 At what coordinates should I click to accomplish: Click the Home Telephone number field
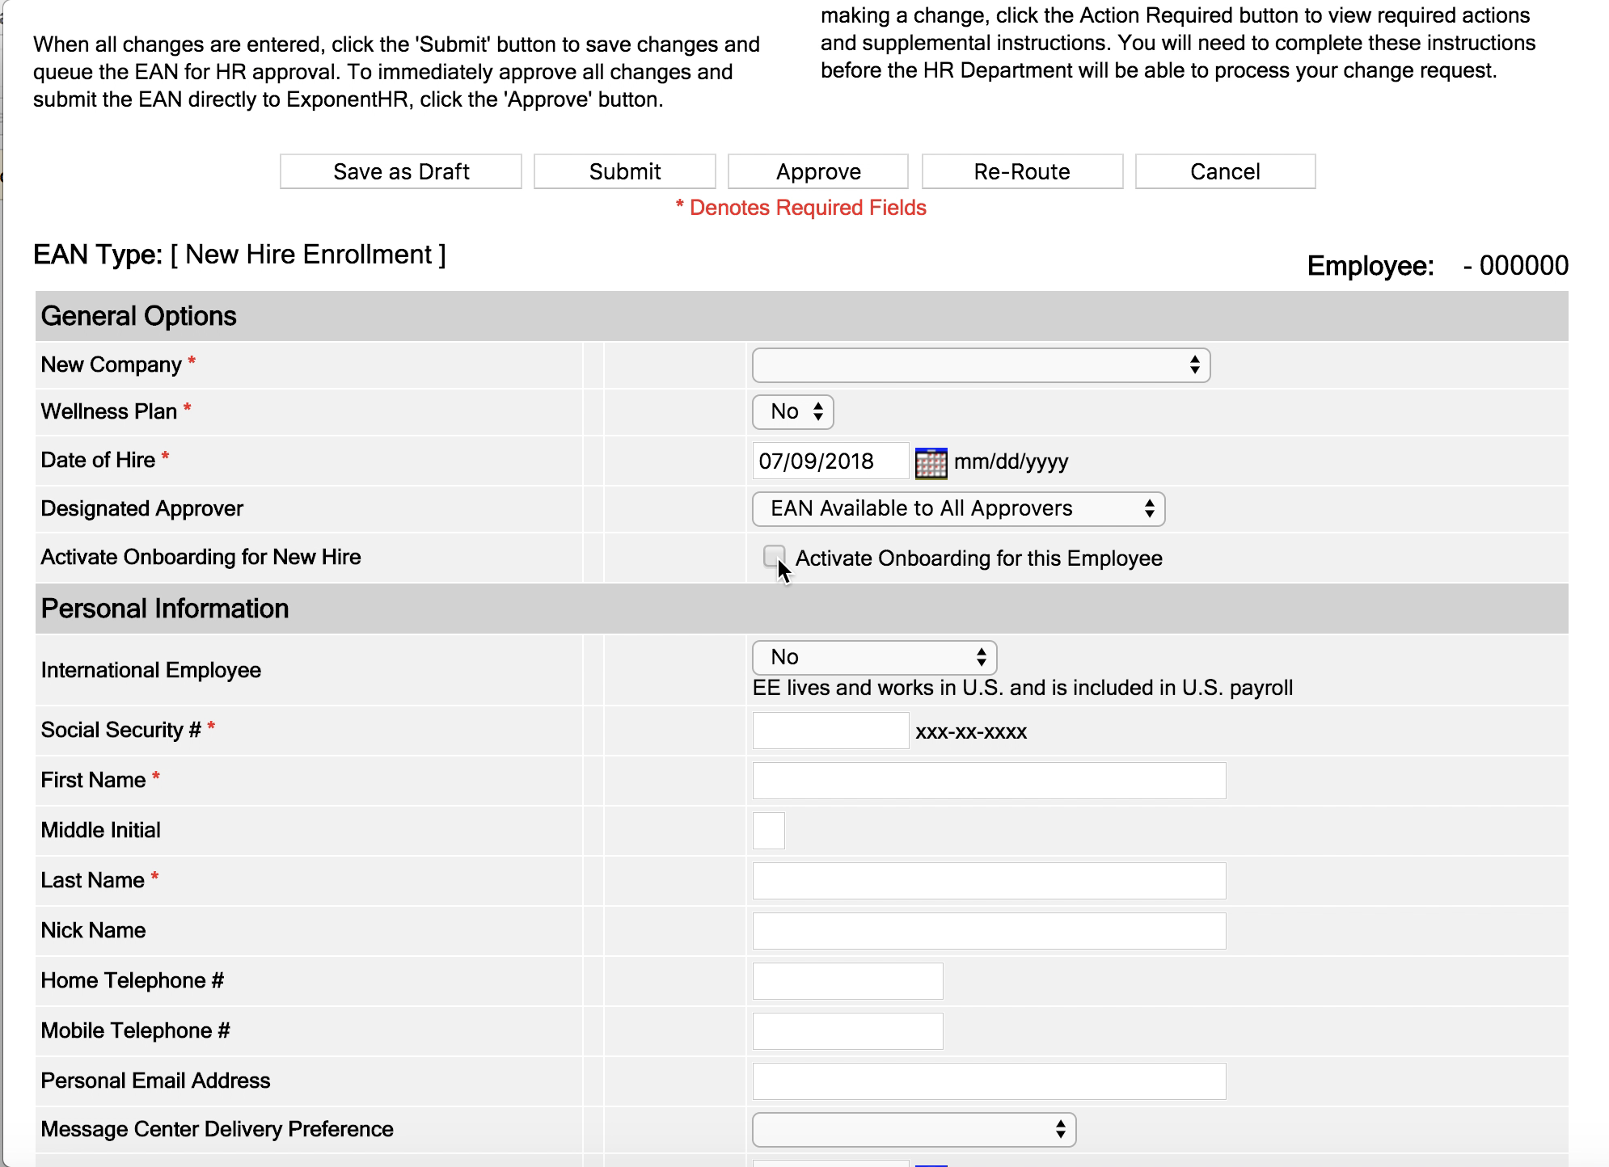point(847,981)
